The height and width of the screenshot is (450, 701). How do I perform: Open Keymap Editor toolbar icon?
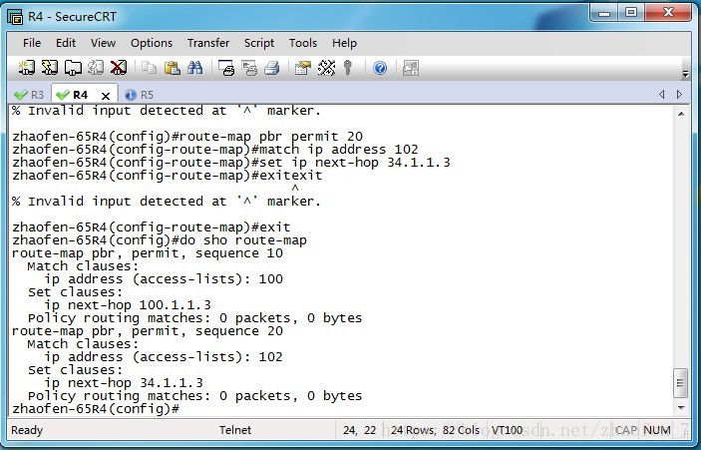click(x=326, y=68)
